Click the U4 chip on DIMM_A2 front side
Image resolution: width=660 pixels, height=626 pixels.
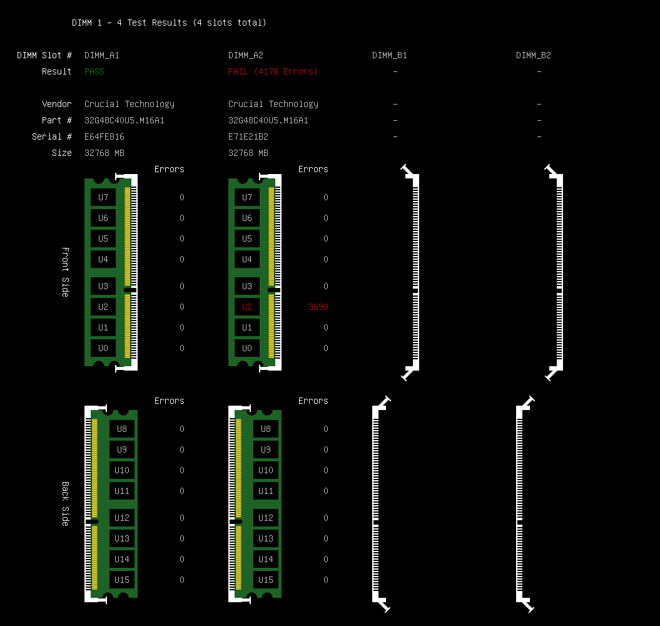(246, 259)
